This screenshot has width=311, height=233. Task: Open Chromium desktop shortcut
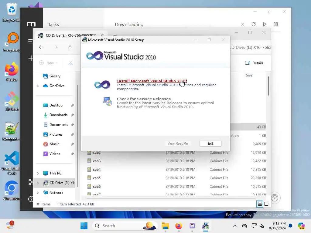(x=12, y=191)
